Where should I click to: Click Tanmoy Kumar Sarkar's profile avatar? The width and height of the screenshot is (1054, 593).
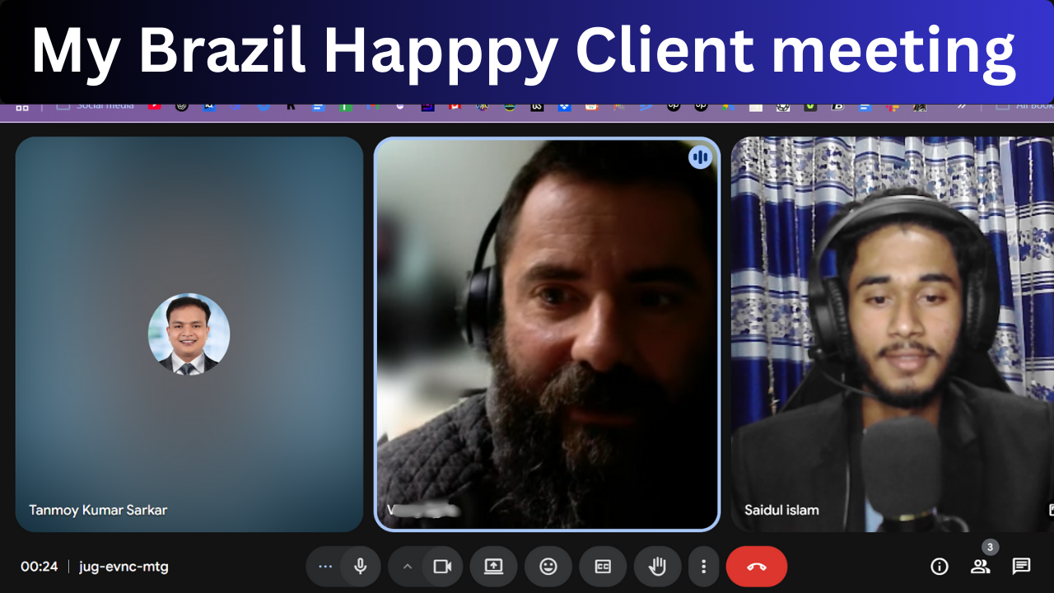pos(189,334)
